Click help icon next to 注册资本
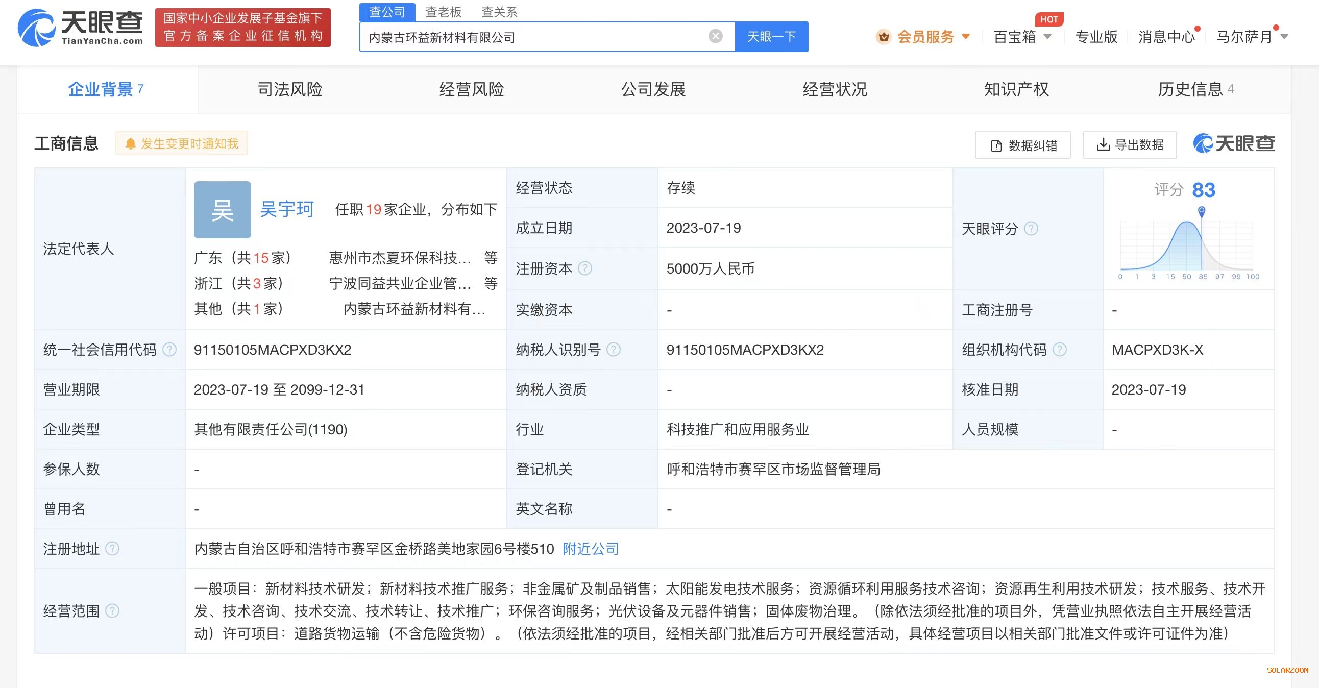Image resolution: width=1319 pixels, height=688 pixels. point(585,268)
